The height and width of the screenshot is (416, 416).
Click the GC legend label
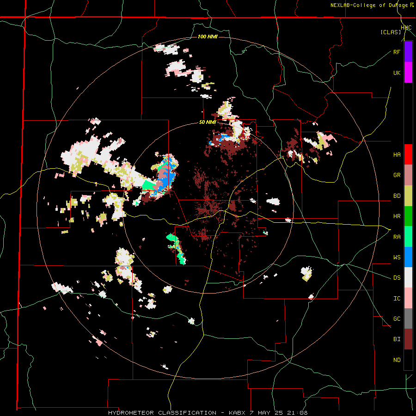(397, 318)
